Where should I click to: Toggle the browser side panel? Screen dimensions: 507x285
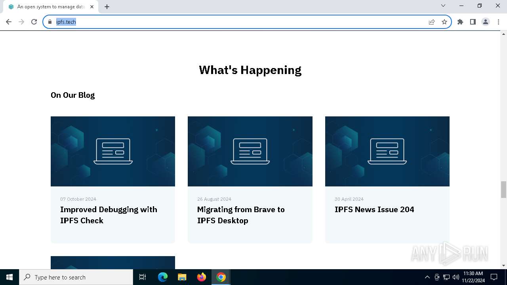pyautogui.click(x=473, y=22)
